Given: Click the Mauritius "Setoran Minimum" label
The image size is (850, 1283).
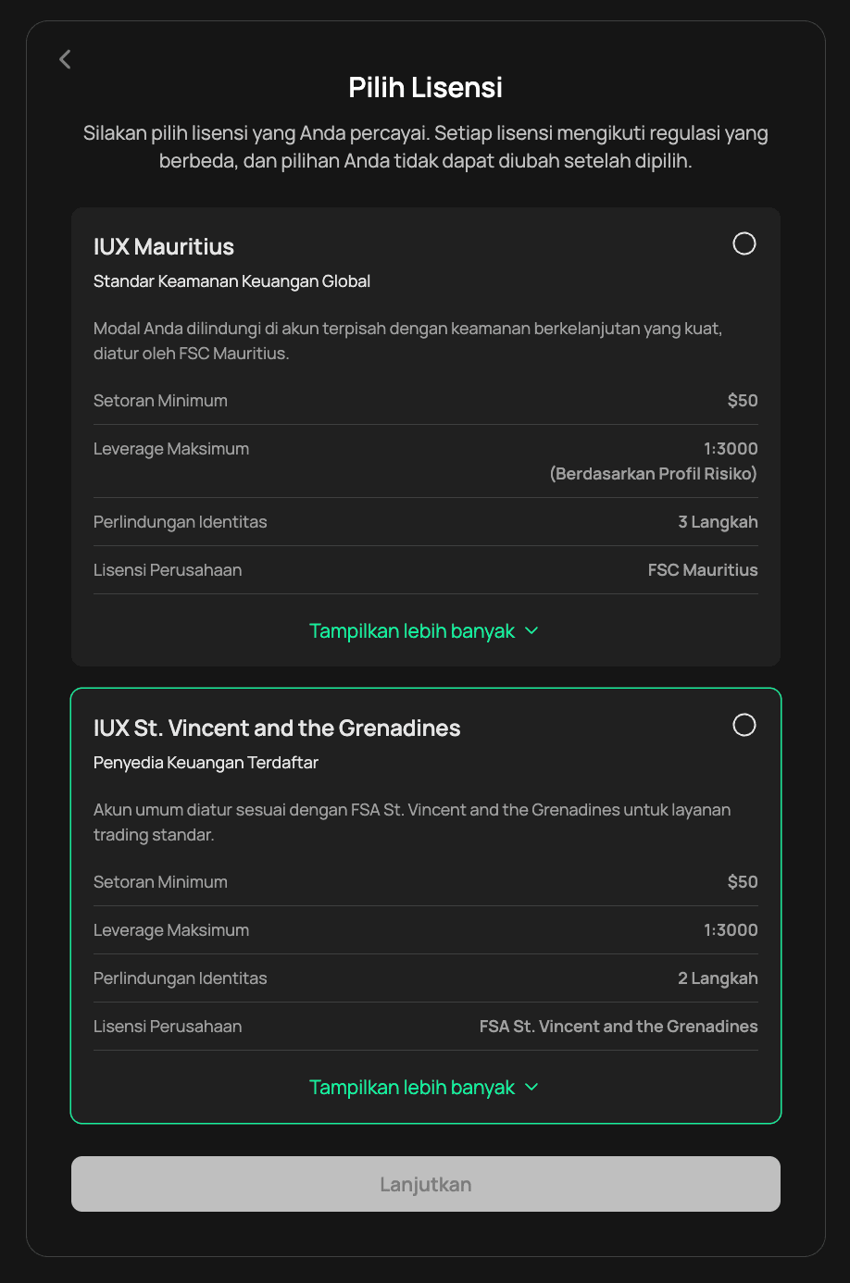Looking at the screenshot, I should [x=160, y=401].
